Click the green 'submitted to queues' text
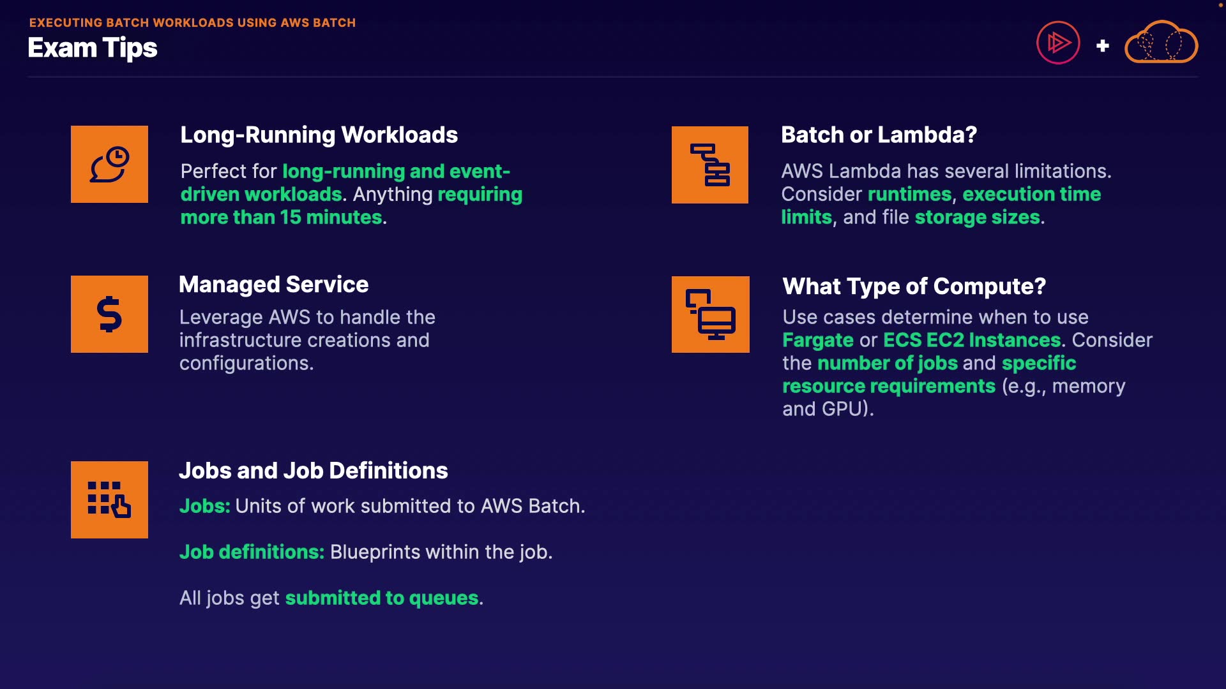The image size is (1226, 689). click(x=381, y=598)
